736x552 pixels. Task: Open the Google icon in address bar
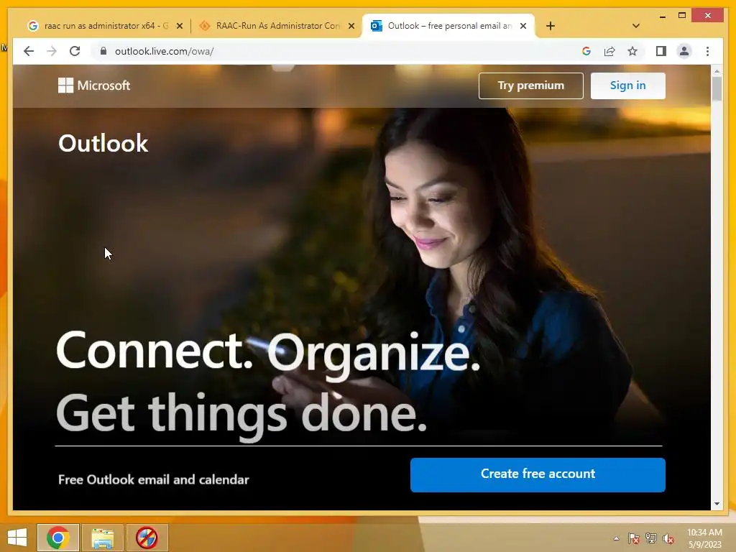click(x=586, y=51)
